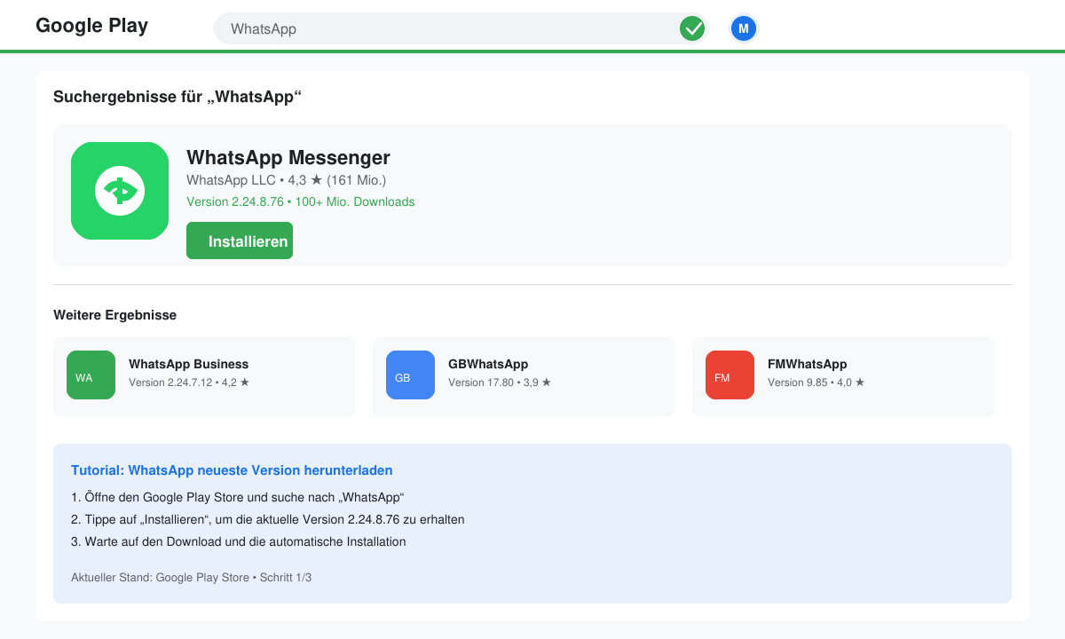Image resolution: width=1065 pixels, height=639 pixels.
Task: Click the Google Play logo text
Action: tap(91, 25)
